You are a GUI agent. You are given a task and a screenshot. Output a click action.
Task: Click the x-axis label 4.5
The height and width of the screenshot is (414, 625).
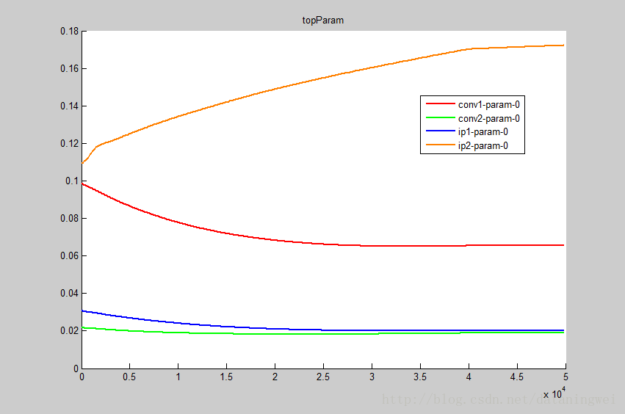coord(516,377)
